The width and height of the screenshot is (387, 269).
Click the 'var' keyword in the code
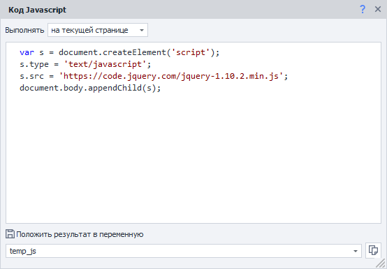click(27, 52)
